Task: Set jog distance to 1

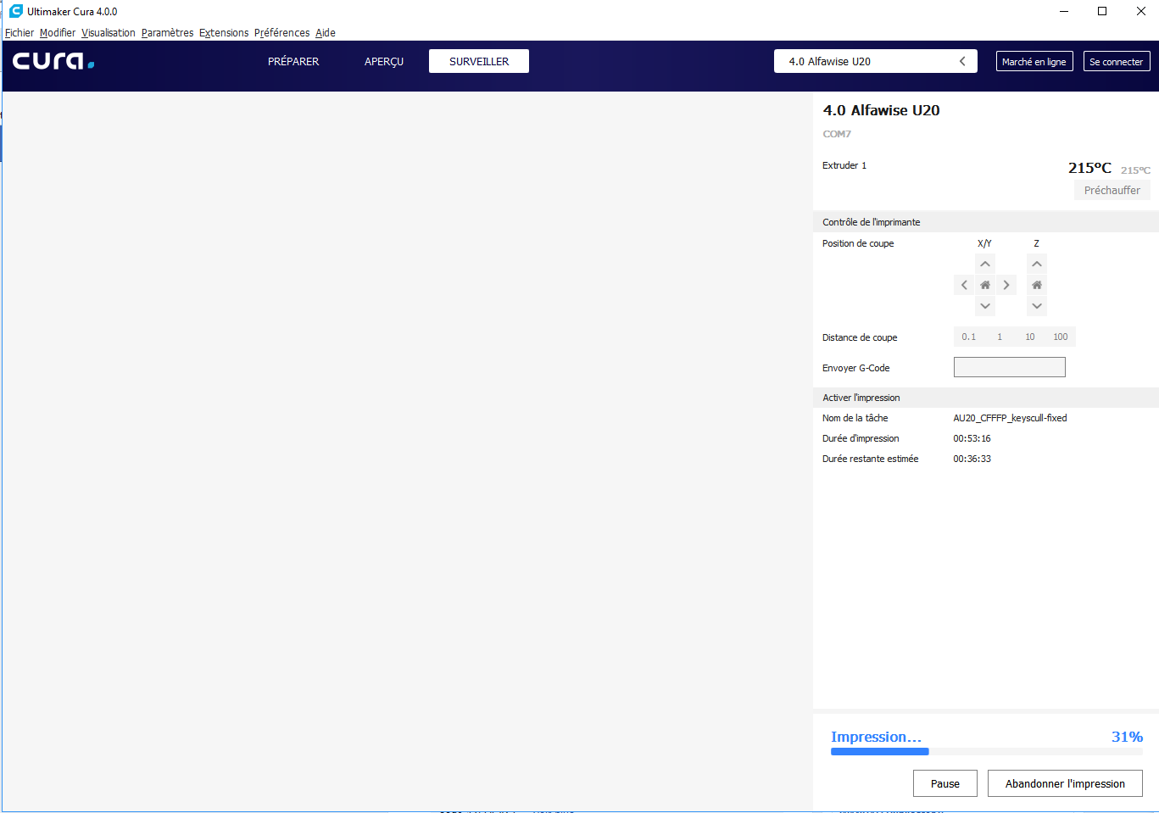Action: point(1000,337)
